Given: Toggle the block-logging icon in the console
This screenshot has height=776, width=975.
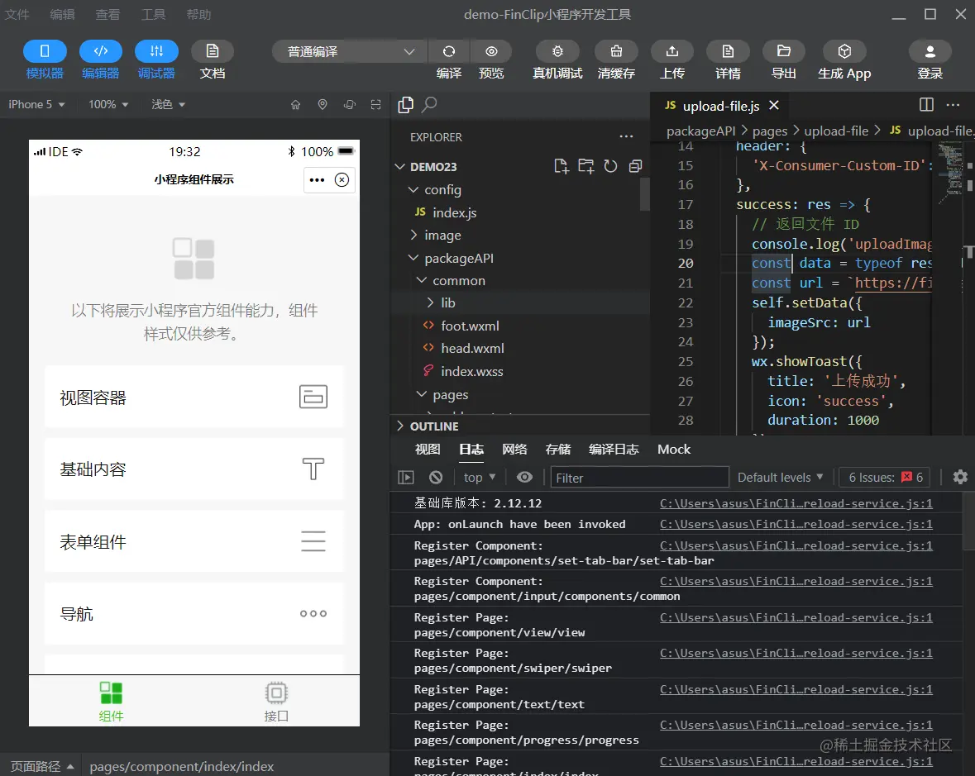Looking at the screenshot, I should [436, 477].
